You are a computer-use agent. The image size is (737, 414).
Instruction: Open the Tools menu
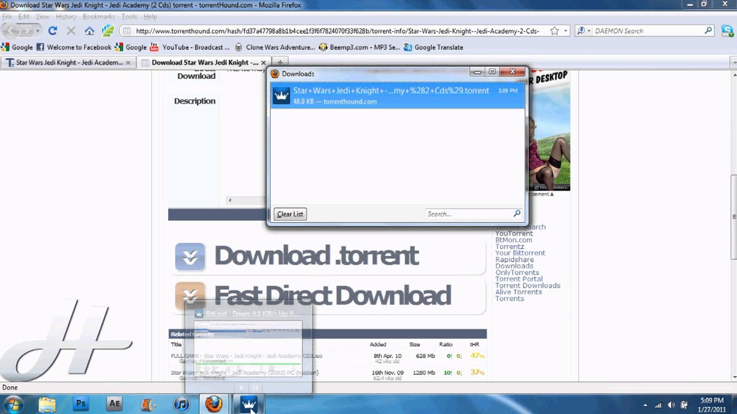coord(129,17)
